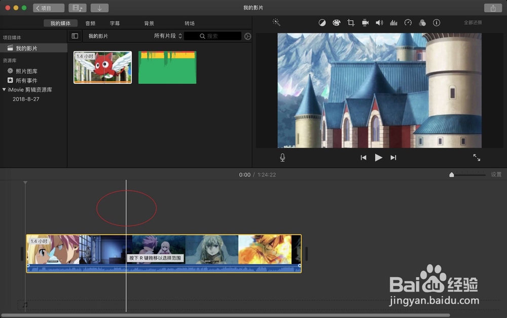
Task: Open color balance tool
Action: 322,23
